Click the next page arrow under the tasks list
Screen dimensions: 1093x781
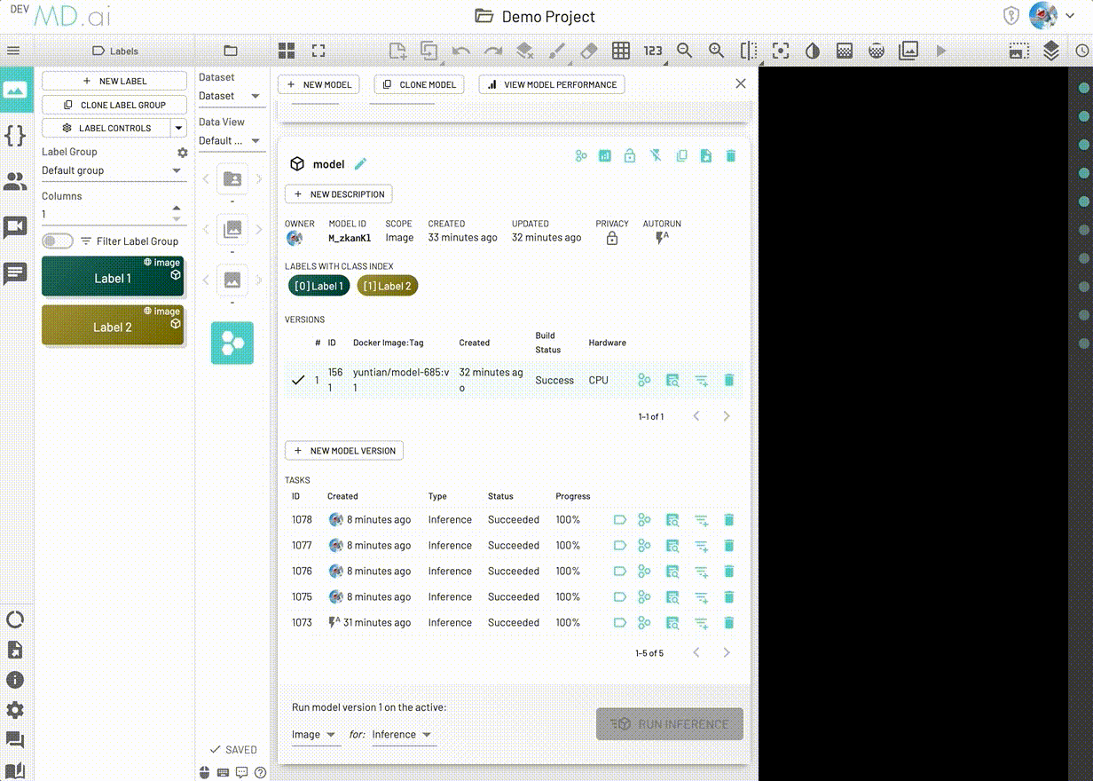(x=727, y=651)
